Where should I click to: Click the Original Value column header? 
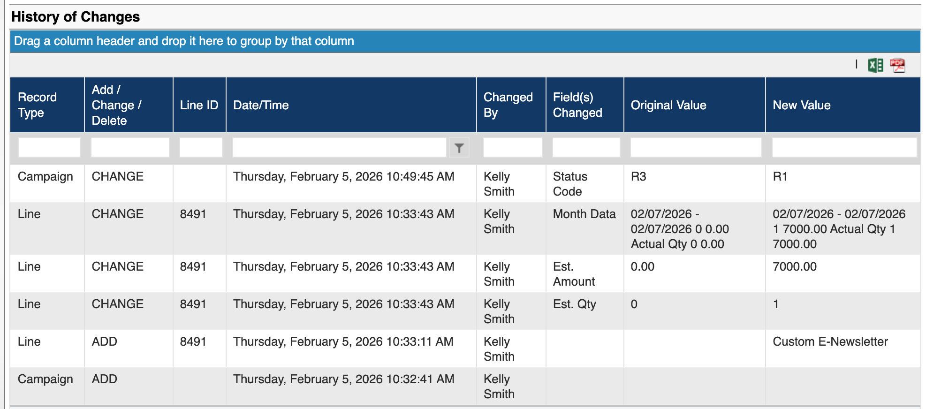point(668,105)
